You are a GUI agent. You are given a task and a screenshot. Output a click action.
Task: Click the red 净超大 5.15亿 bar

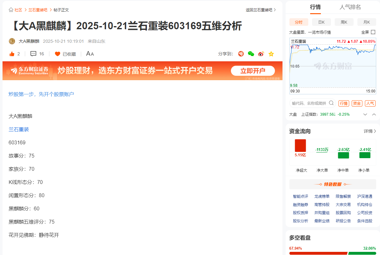pyautogui.click(x=300, y=146)
